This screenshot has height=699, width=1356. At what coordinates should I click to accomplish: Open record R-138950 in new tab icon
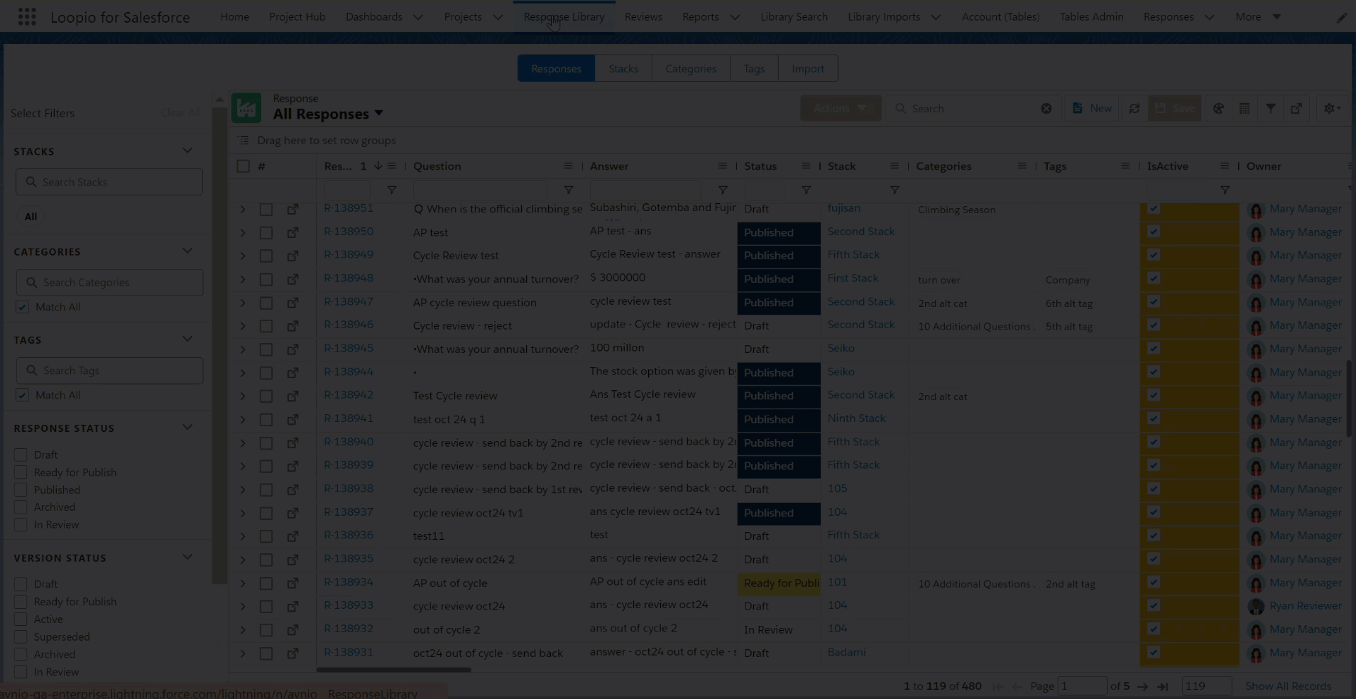292,232
